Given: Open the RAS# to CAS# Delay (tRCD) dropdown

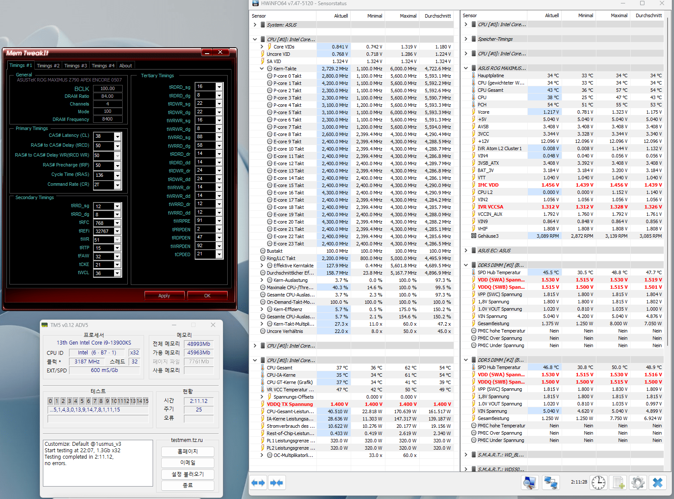Looking at the screenshot, I should [x=117, y=146].
